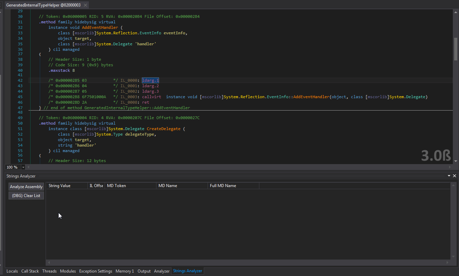
Task: View the Memory 1 tab
Action: (125, 271)
